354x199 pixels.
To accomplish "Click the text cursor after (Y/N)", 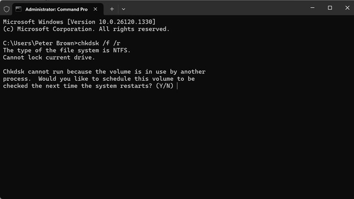I will point(177,86).
